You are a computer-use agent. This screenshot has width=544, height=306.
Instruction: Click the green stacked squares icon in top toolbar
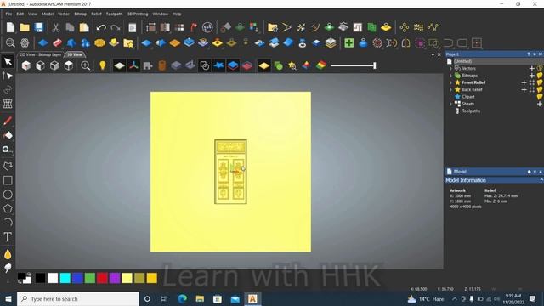tap(371, 27)
